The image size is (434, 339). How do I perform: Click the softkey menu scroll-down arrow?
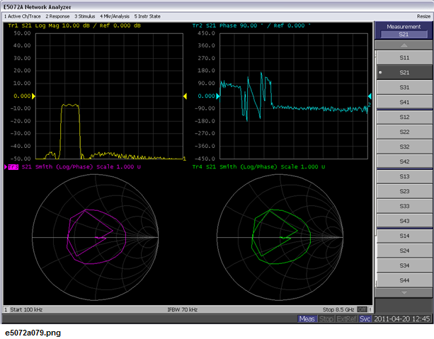coord(404,293)
